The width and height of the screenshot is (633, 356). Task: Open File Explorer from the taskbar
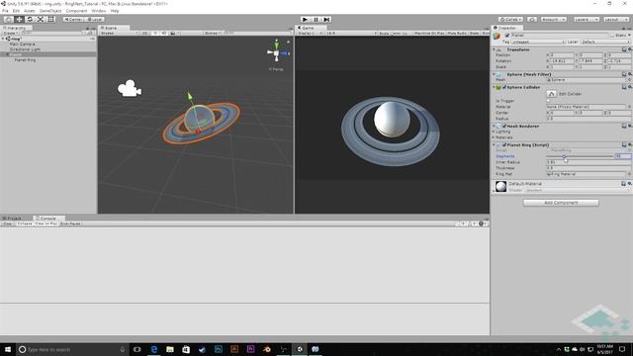[170, 349]
